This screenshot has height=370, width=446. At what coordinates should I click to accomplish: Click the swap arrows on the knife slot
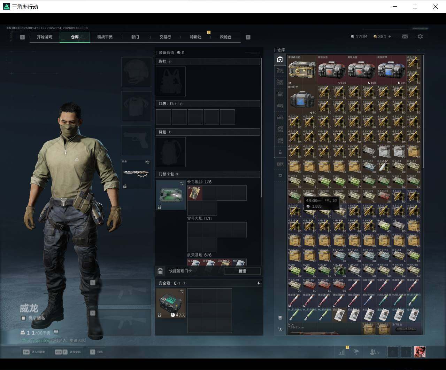pos(147,163)
